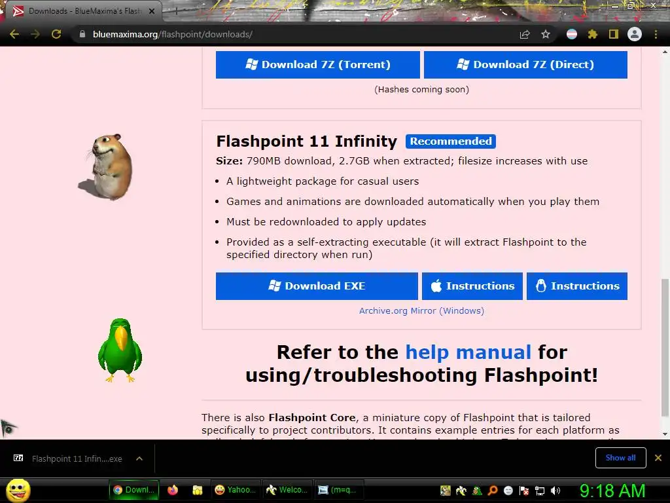Click the Download EXE button
The height and width of the screenshot is (503, 670).
pyautogui.click(x=317, y=286)
